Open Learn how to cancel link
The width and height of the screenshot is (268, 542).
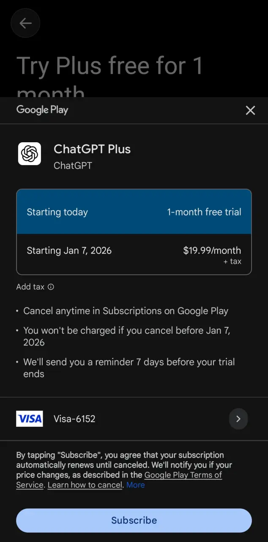click(85, 485)
